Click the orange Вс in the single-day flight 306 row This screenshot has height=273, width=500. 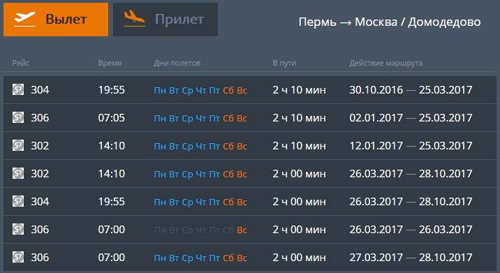coord(242,230)
